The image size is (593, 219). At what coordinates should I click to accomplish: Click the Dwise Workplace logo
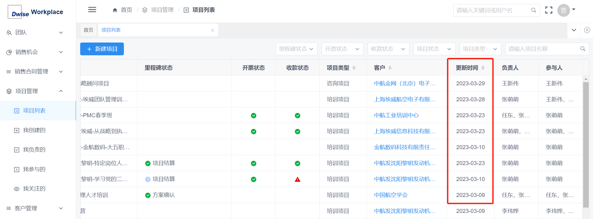coord(36,12)
